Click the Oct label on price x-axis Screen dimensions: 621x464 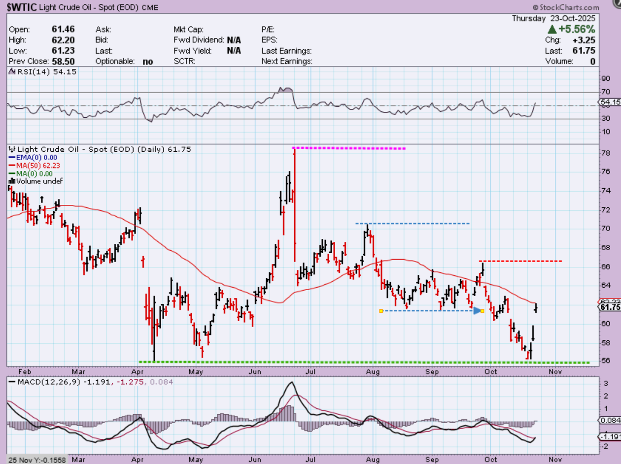point(490,371)
